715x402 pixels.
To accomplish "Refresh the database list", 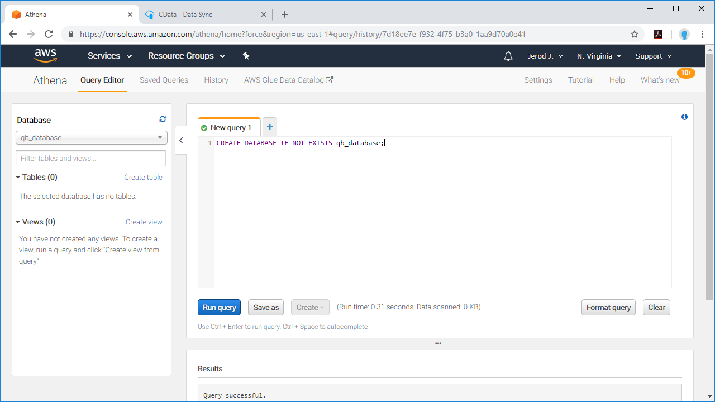I will pos(163,119).
